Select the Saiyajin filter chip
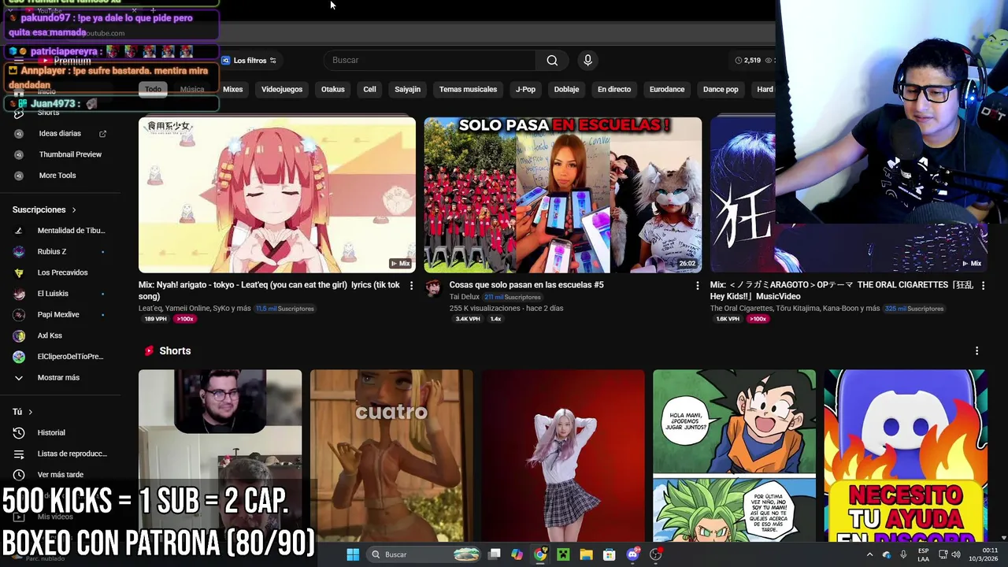The width and height of the screenshot is (1008, 567). (x=407, y=89)
